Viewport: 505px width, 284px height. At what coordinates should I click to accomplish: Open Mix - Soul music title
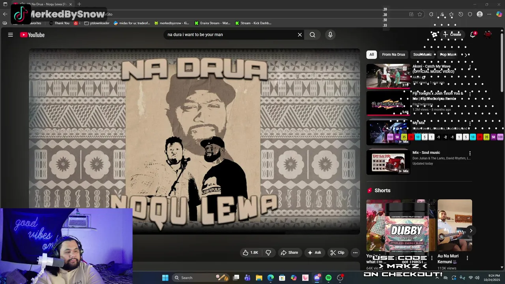[x=426, y=153]
